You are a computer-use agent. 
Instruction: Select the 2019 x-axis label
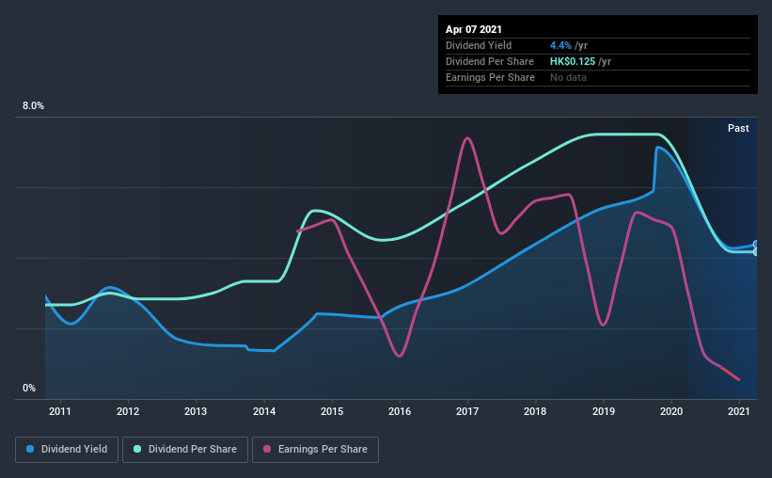click(604, 411)
